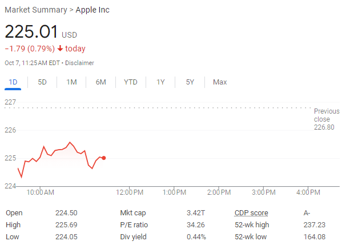
Task: Click the red current price dot on chart
Action: 104,158
